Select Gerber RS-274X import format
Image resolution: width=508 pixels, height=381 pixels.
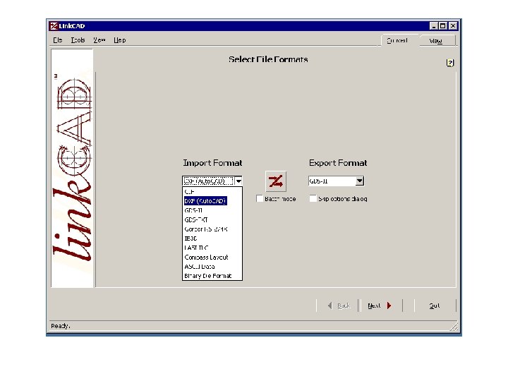212,229
